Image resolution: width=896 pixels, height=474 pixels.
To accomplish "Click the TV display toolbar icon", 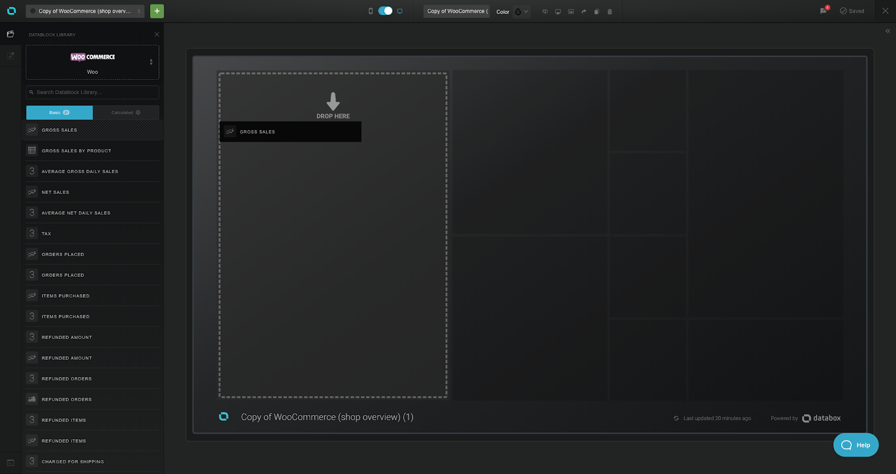I will point(558,11).
